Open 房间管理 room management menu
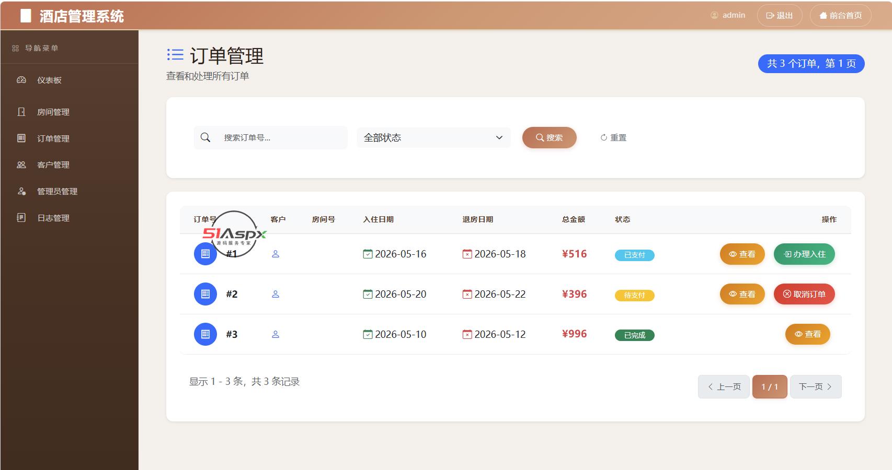Image resolution: width=892 pixels, height=470 pixels. [70, 112]
